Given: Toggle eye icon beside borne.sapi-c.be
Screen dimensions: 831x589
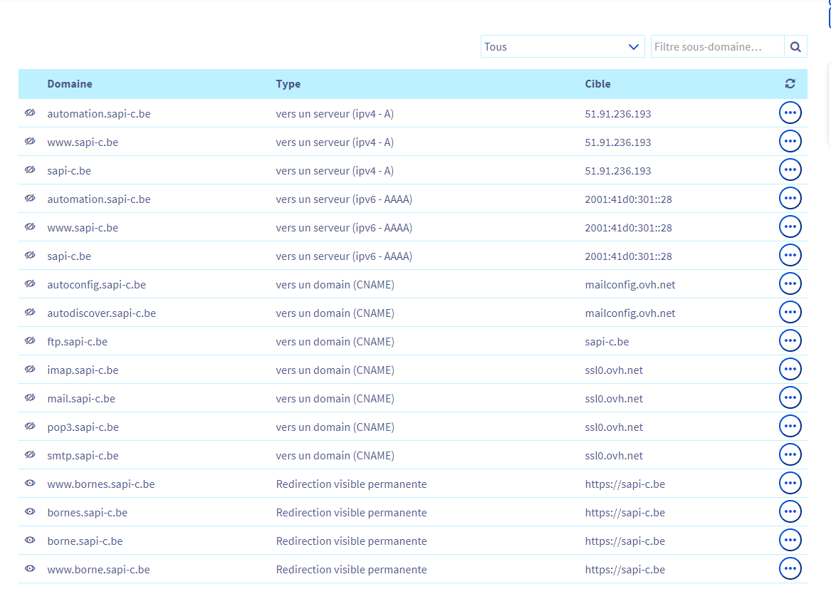Looking at the screenshot, I should click(x=30, y=540).
